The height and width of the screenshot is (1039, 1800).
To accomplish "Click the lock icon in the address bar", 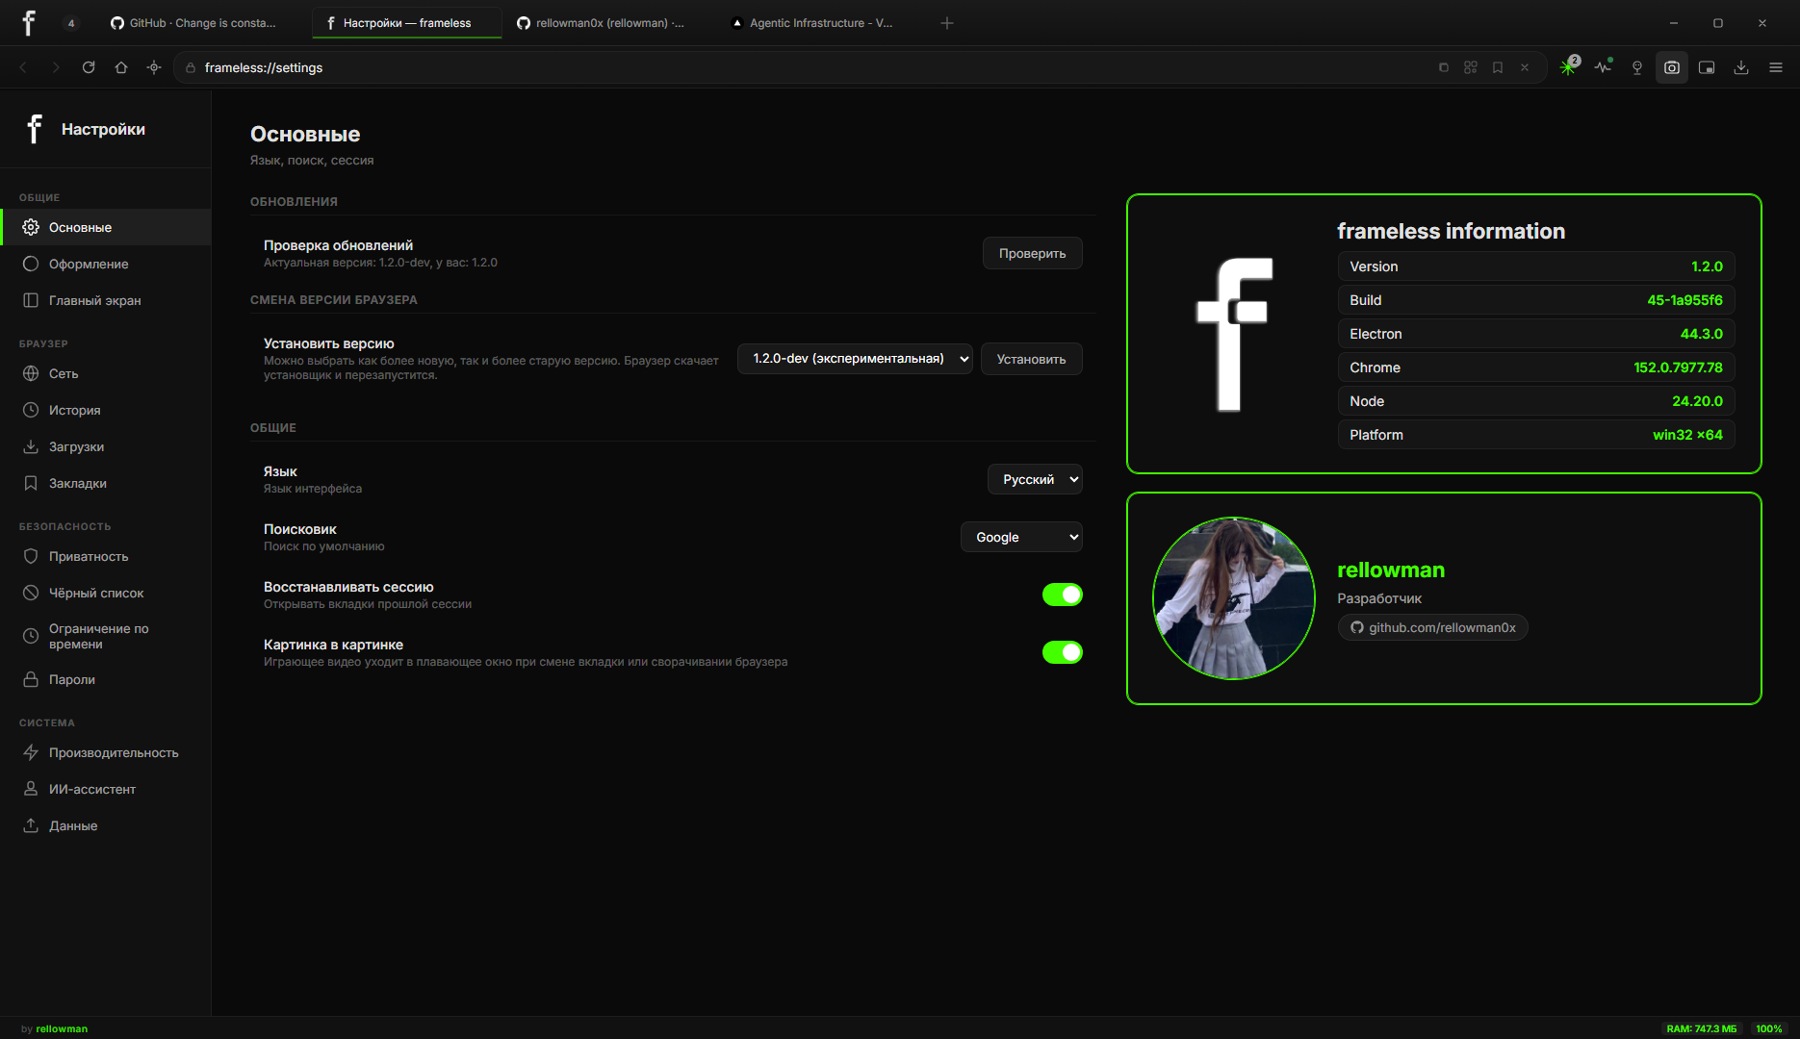I will tap(191, 67).
